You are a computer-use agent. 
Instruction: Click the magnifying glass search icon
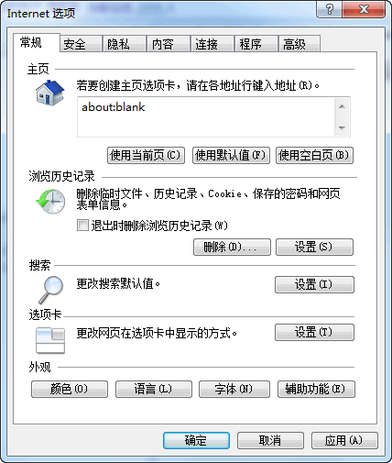[51, 290]
